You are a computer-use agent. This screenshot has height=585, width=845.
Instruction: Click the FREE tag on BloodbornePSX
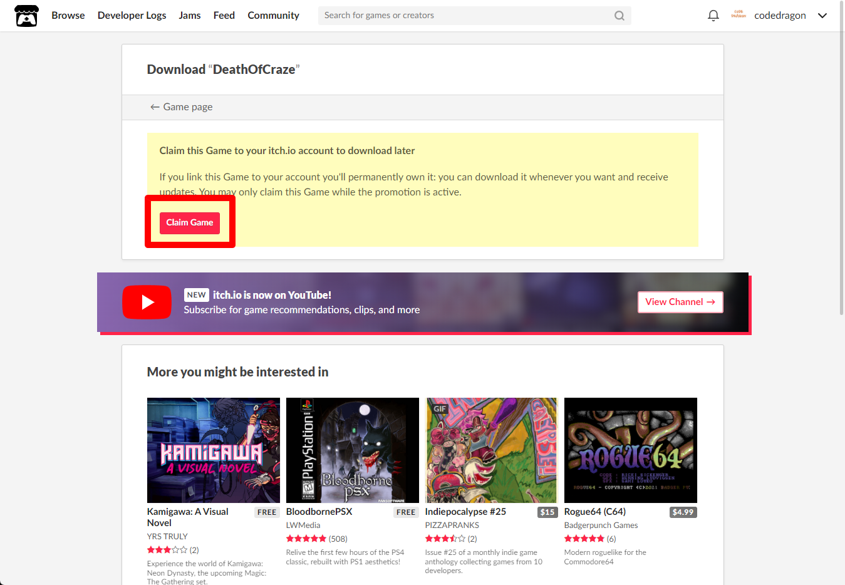click(406, 512)
